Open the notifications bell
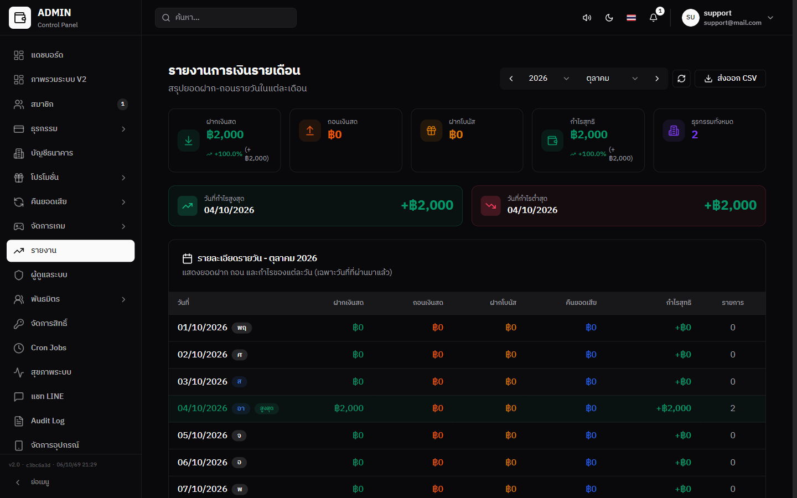This screenshot has width=797, height=498. [x=653, y=18]
